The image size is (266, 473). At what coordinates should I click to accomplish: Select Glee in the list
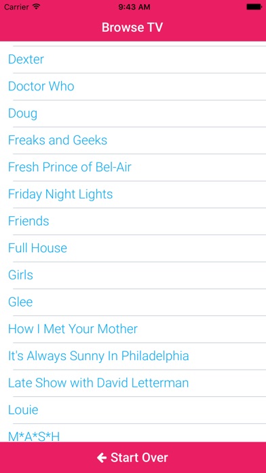click(133, 302)
